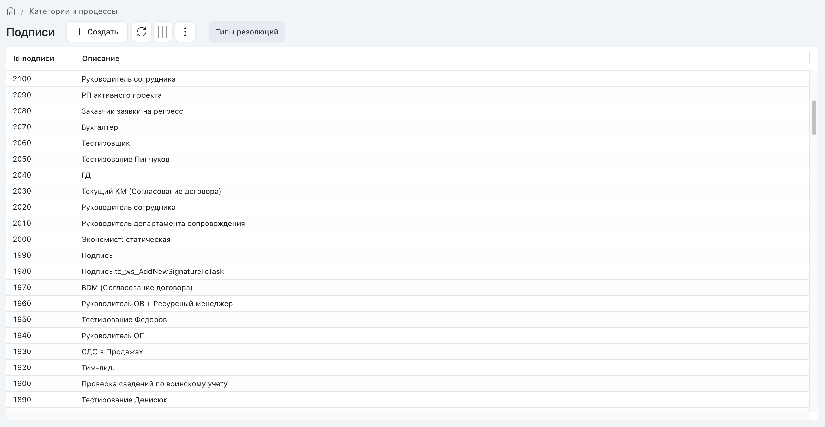825x427 pixels.
Task: Select Руководитель ОП row
Action: point(407,336)
